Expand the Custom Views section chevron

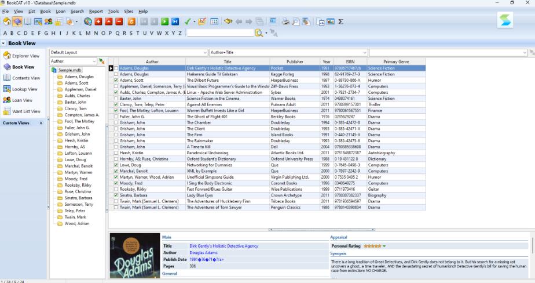coord(41,123)
